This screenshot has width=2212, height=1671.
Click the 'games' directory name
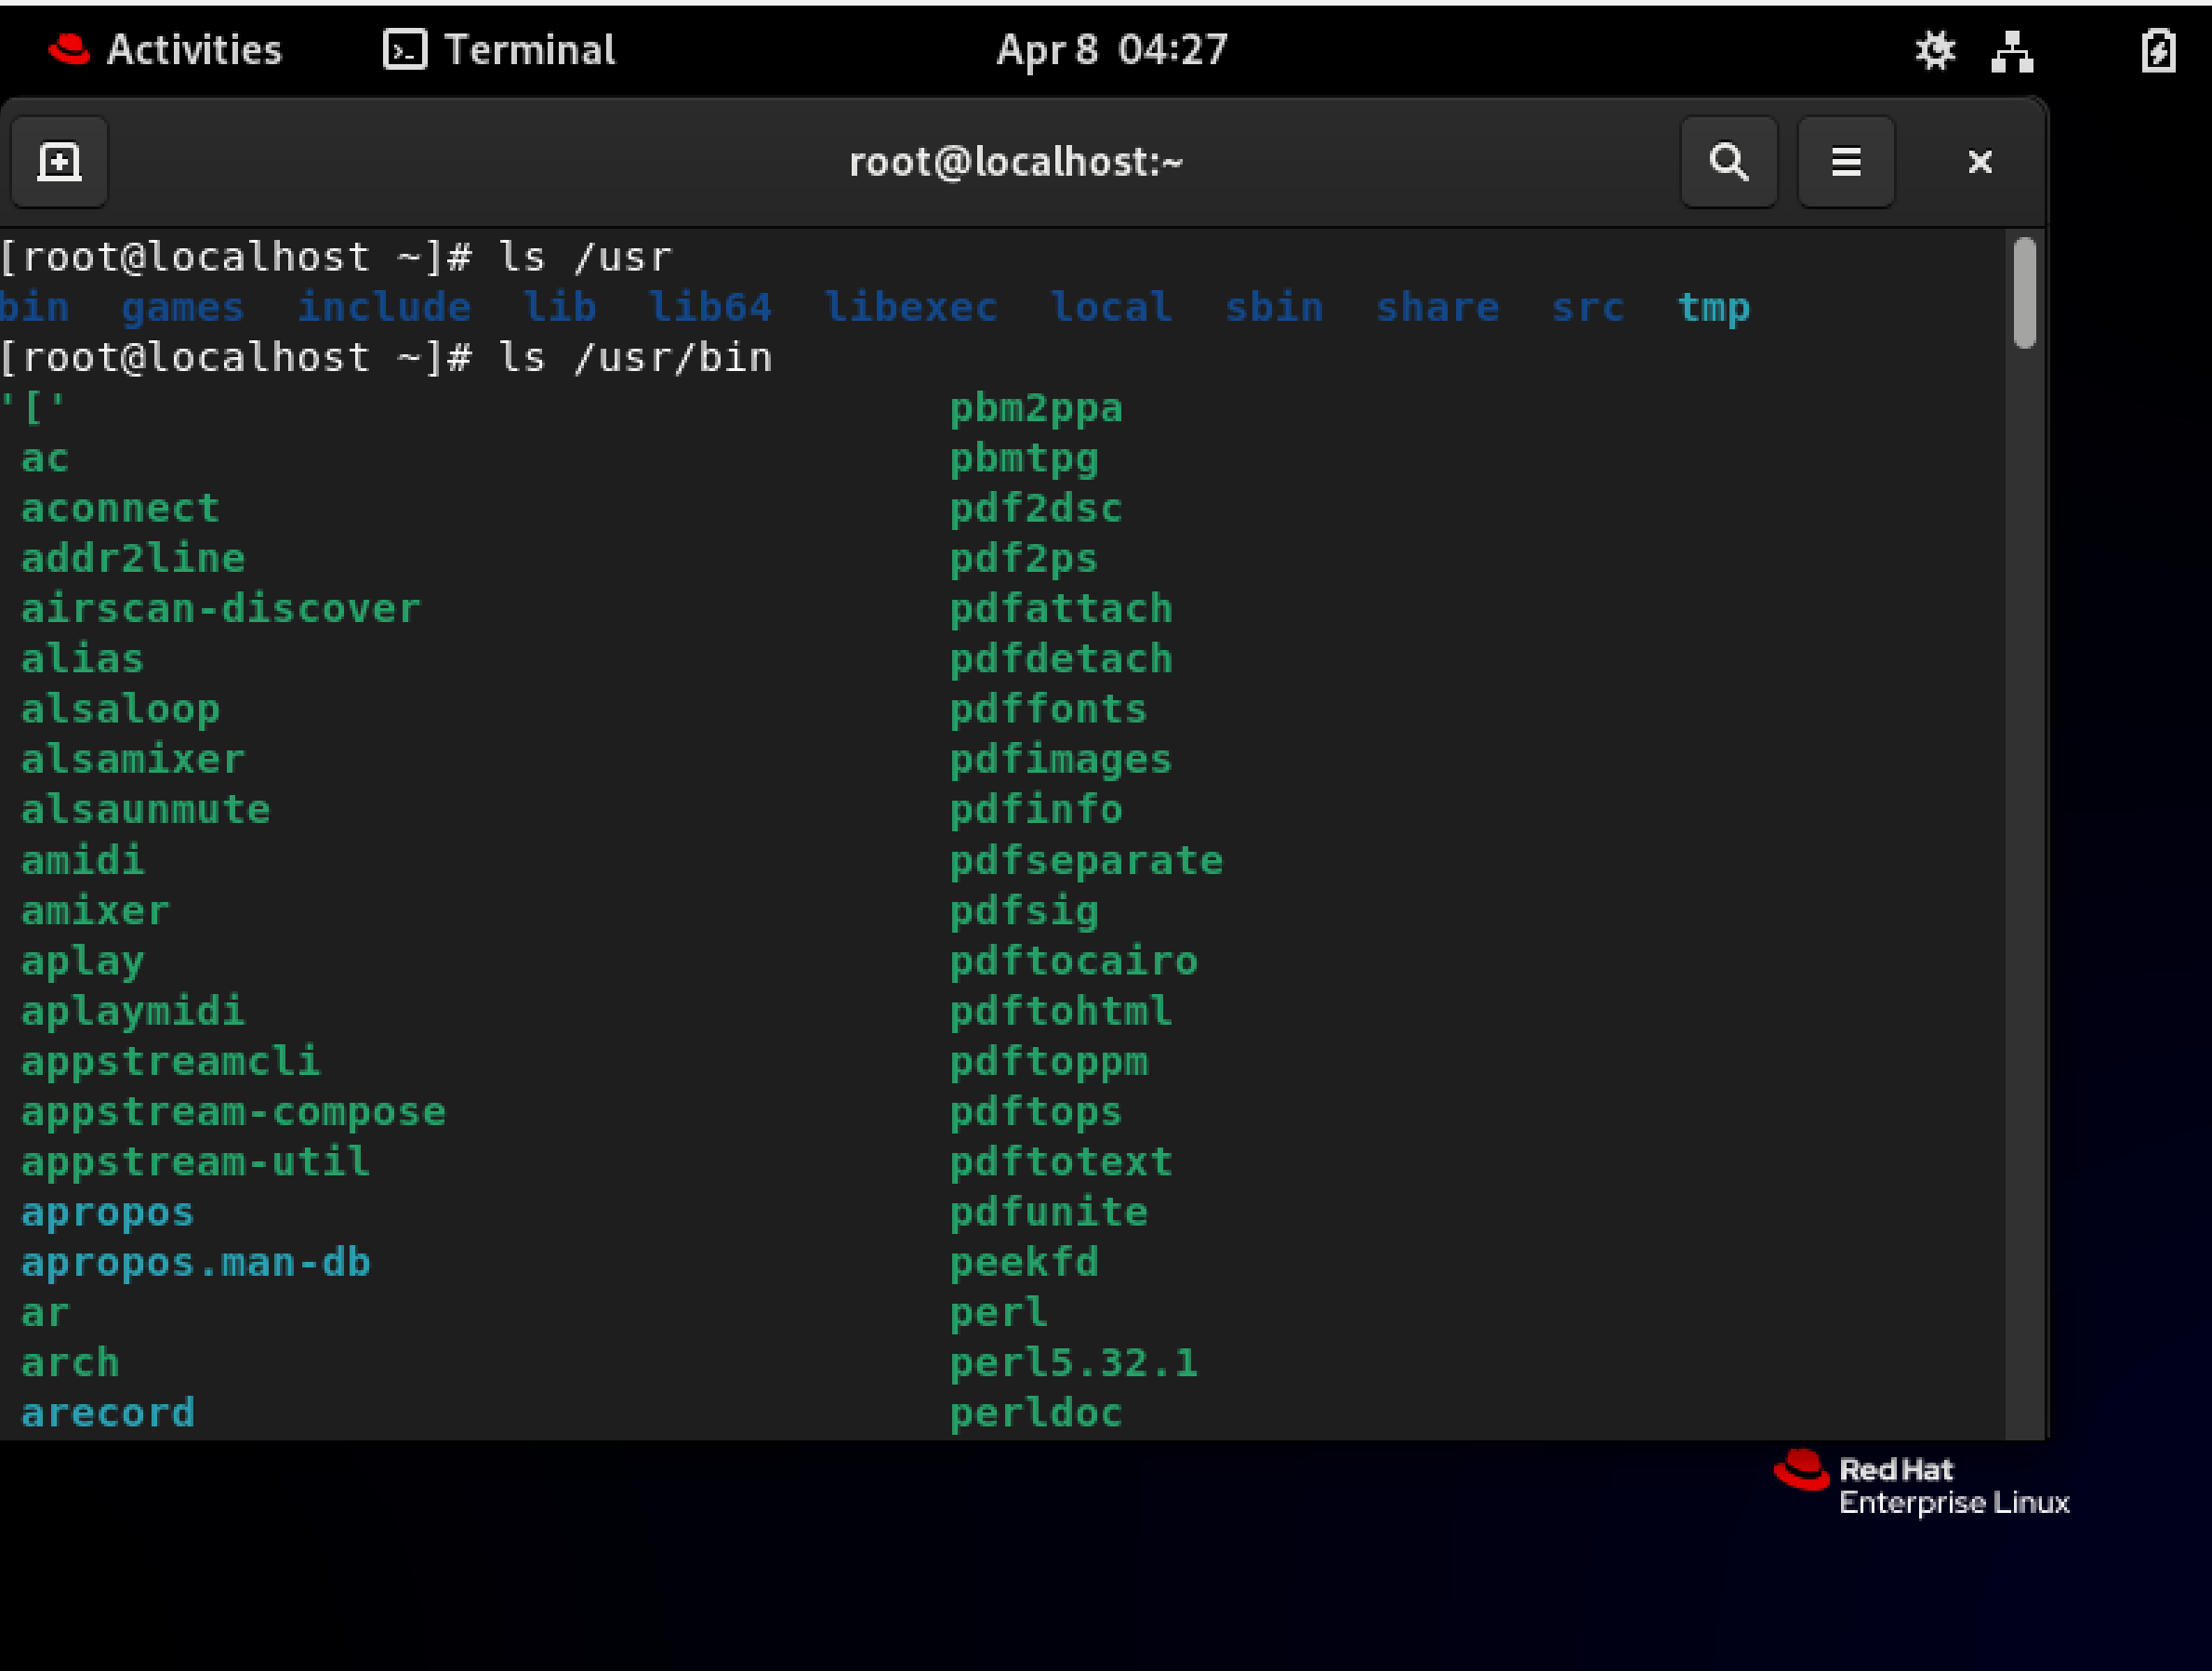pyautogui.click(x=183, y=308)
